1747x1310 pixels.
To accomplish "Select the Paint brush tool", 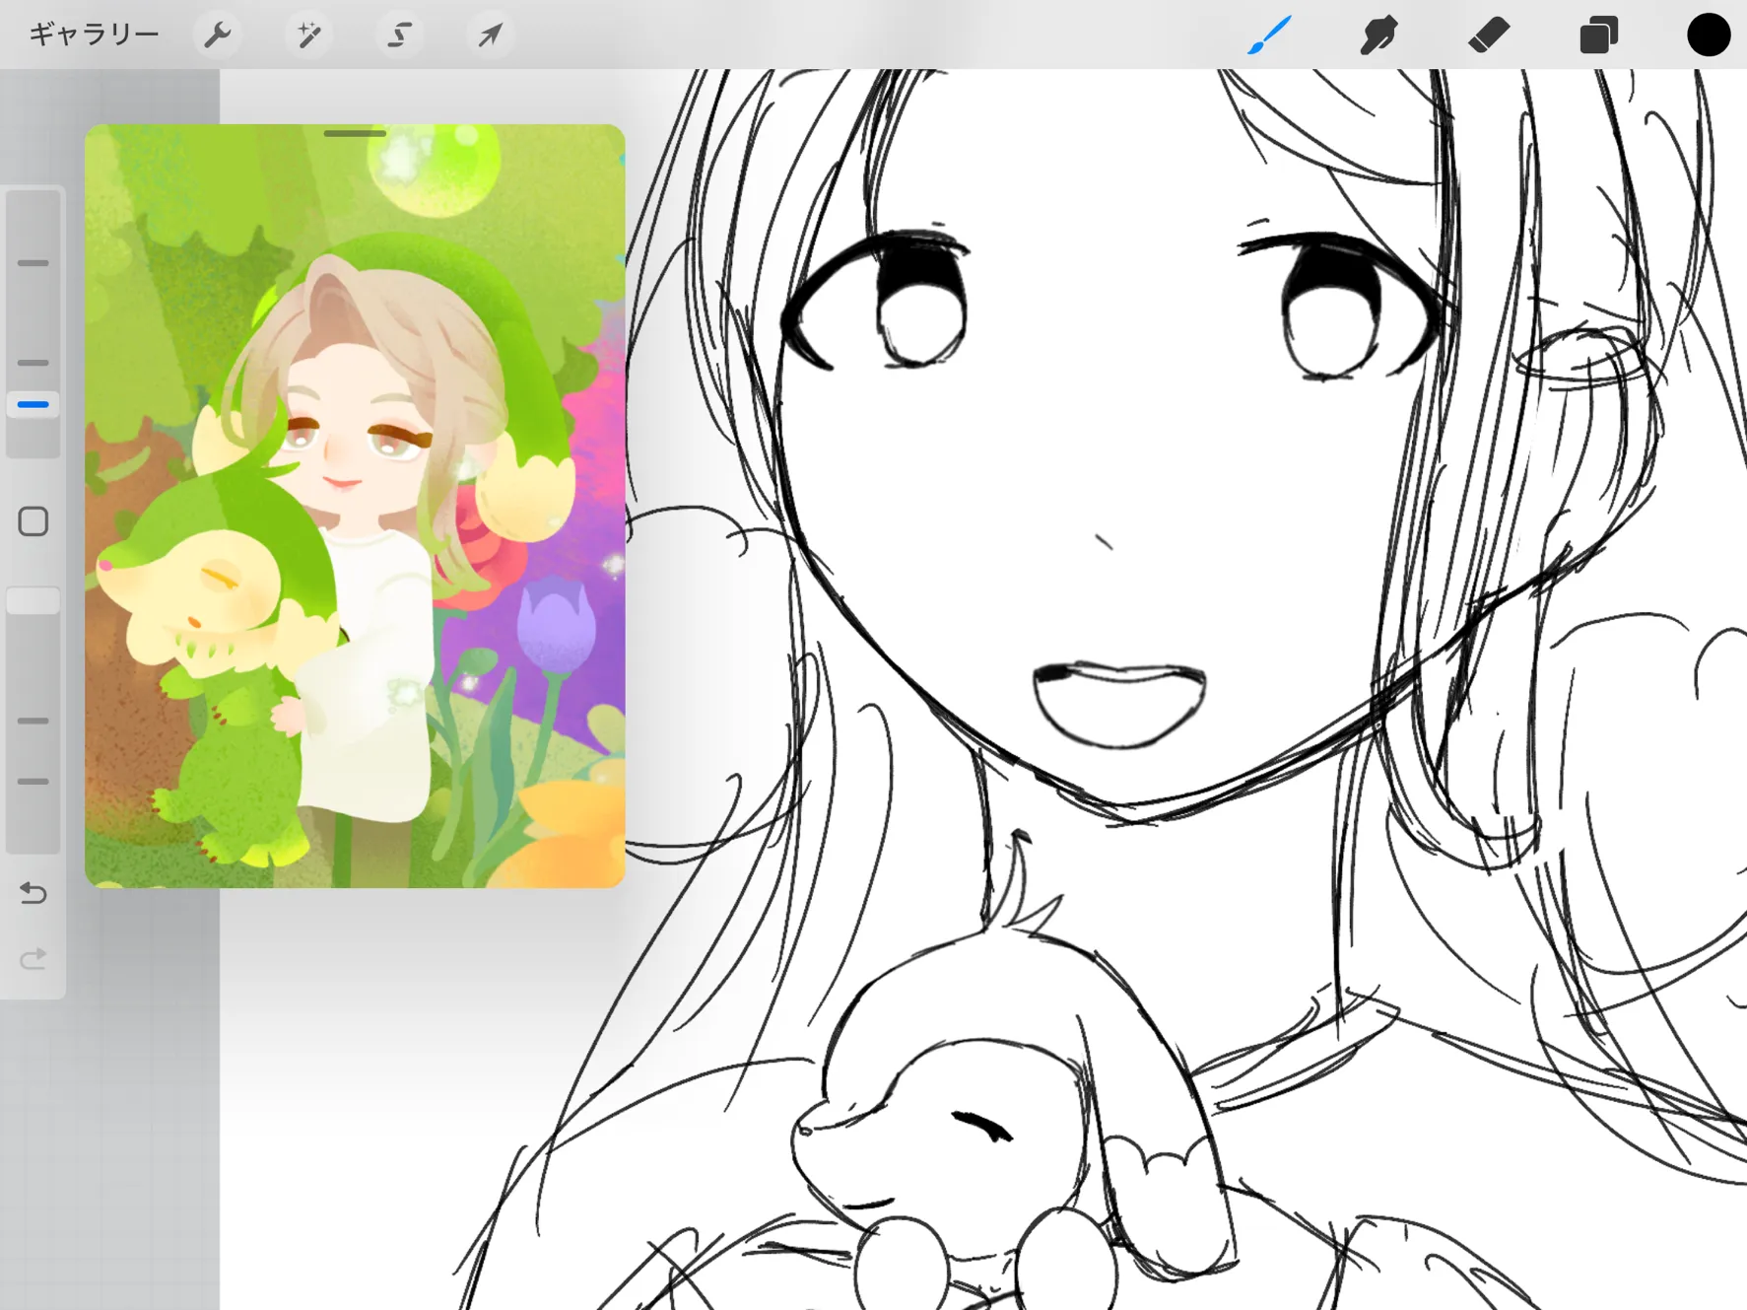I will point(1270,35).
